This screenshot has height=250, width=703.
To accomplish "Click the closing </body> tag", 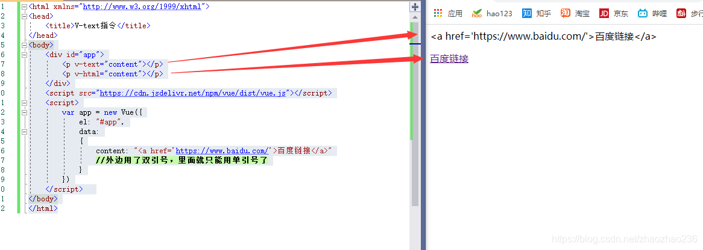I will coord(43,199).
